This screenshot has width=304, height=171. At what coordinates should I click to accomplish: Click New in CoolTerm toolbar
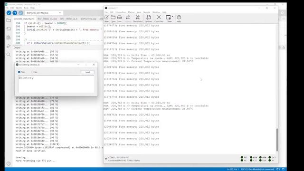coord(106,19)
